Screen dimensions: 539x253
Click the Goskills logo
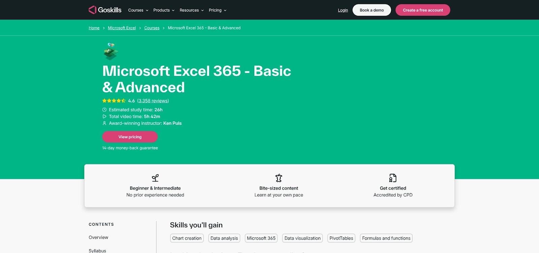pyautogui.click(x=105, y=10)
